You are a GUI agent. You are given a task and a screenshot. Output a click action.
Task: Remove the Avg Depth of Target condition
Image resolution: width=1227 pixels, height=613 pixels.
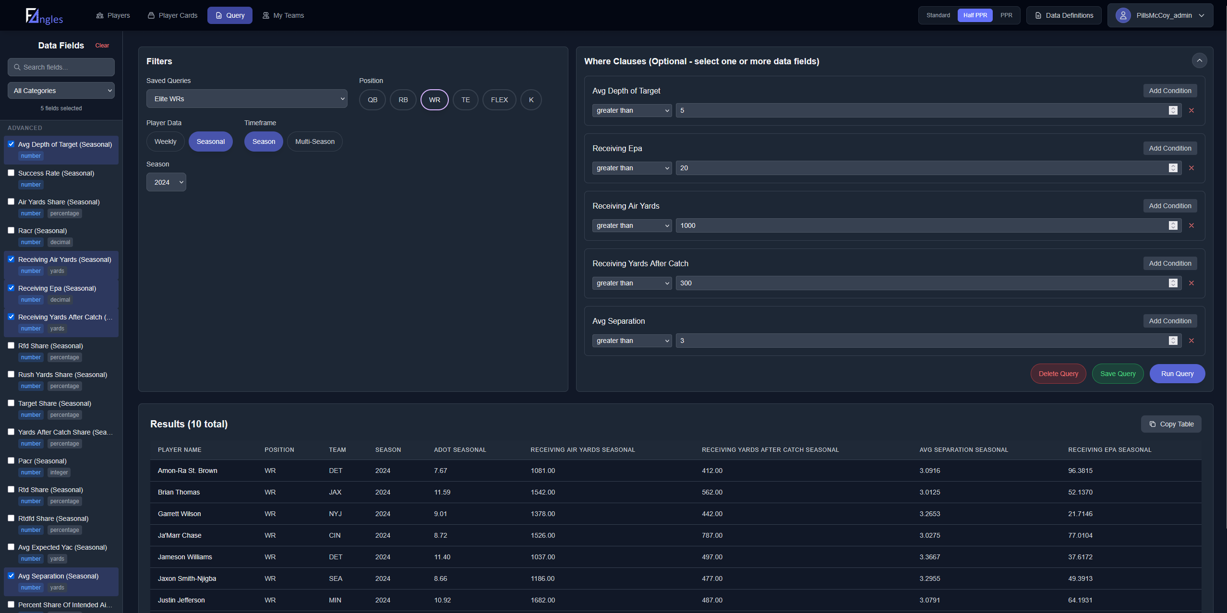(1191, 110)
